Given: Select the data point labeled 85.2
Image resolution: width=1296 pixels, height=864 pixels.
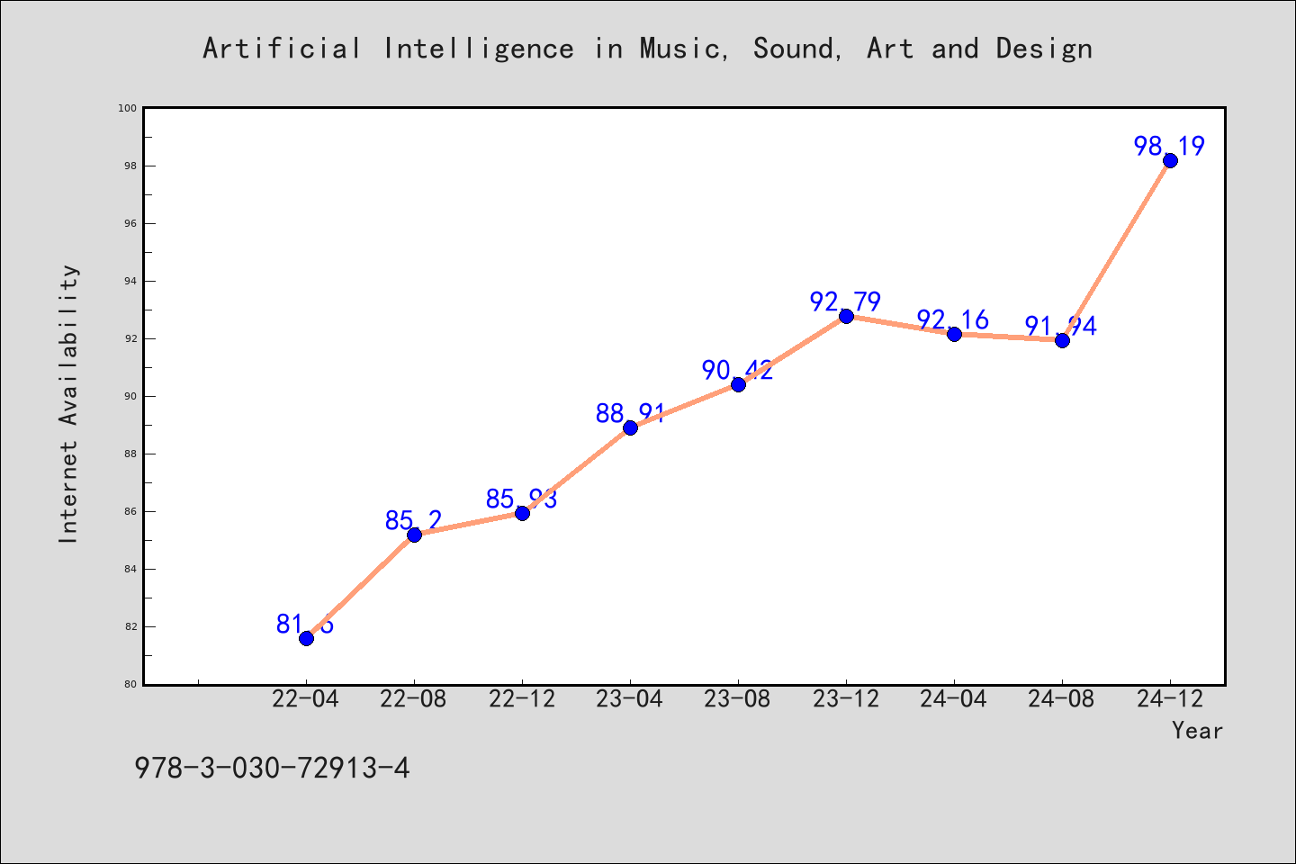Looking at the screenshot, I should [414, 535].
